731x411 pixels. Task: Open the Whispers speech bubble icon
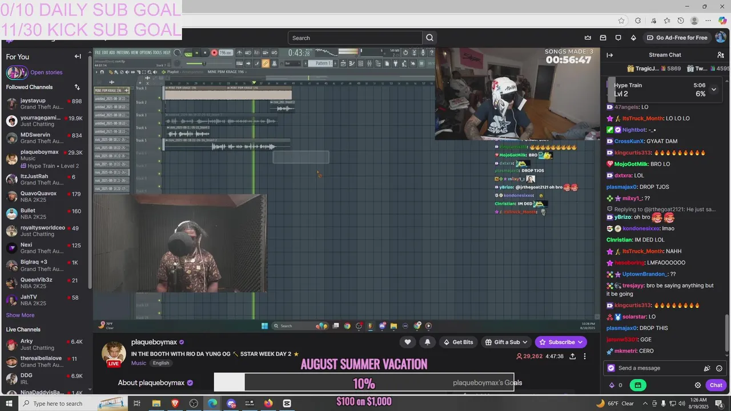pos(618,38)
